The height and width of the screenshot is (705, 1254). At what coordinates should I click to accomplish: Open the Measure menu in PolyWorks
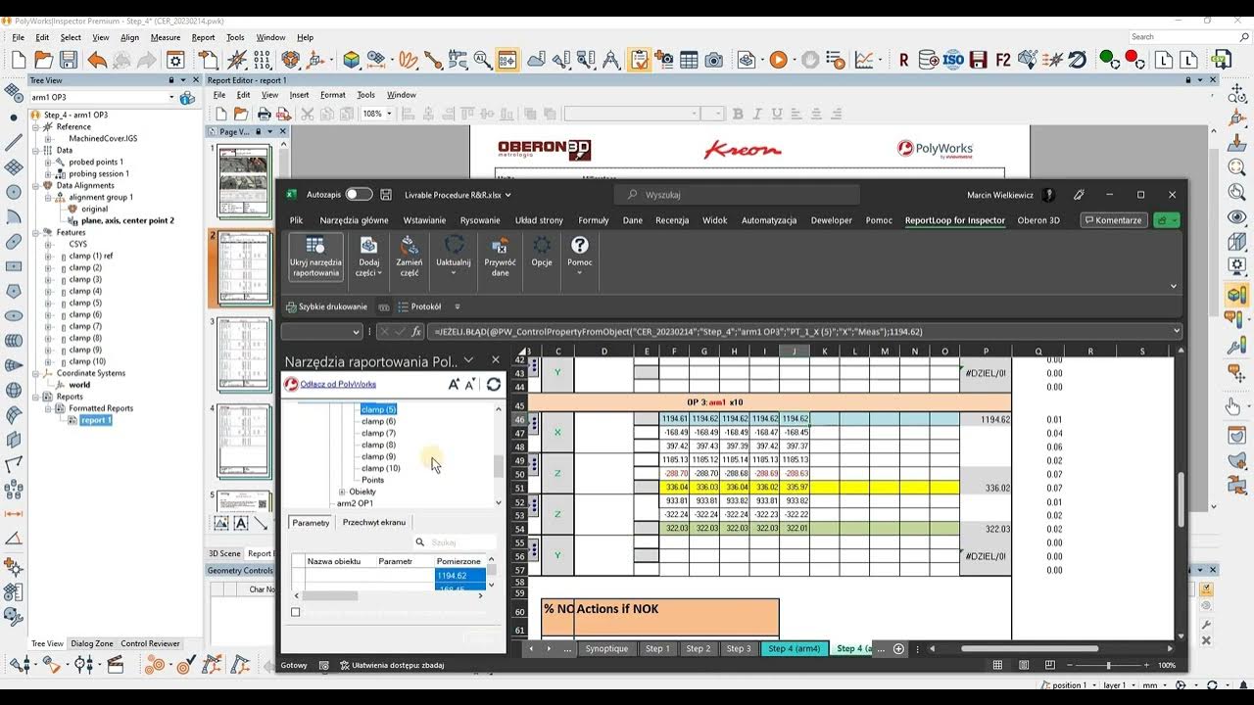pos(165,37)
